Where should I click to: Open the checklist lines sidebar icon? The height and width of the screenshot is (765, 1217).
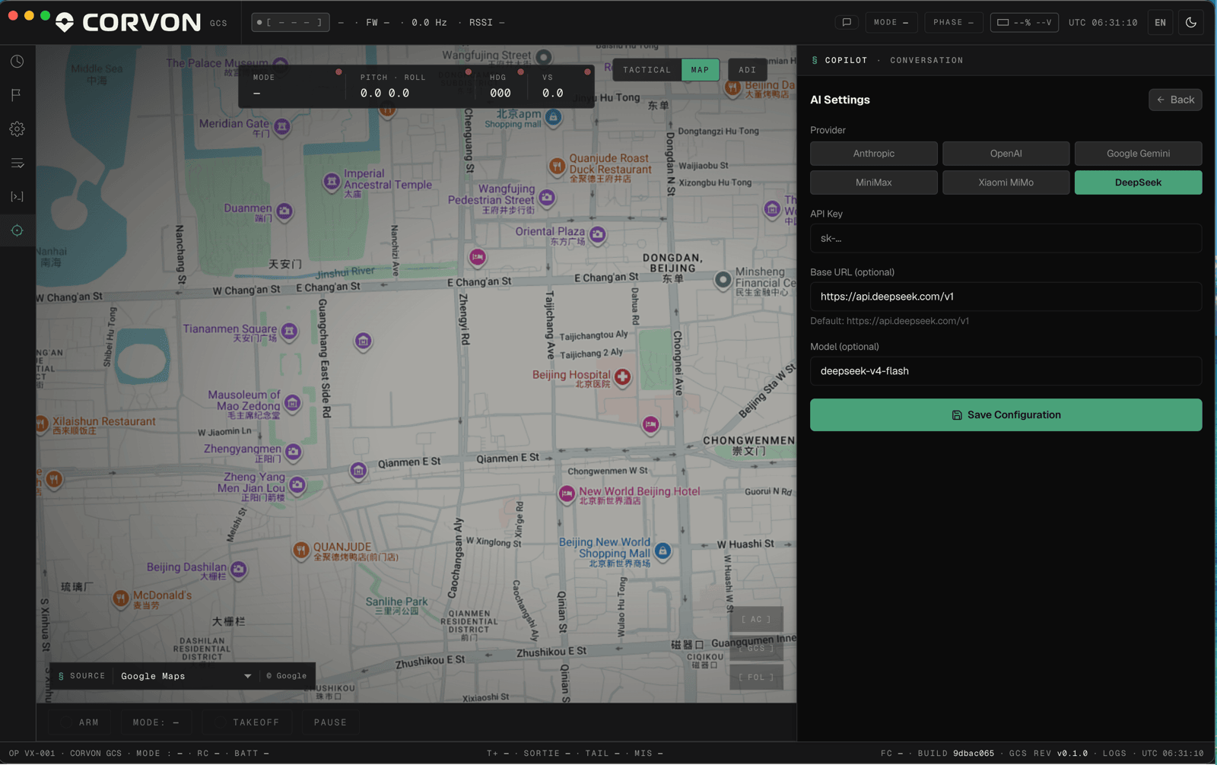coord(17,163)
